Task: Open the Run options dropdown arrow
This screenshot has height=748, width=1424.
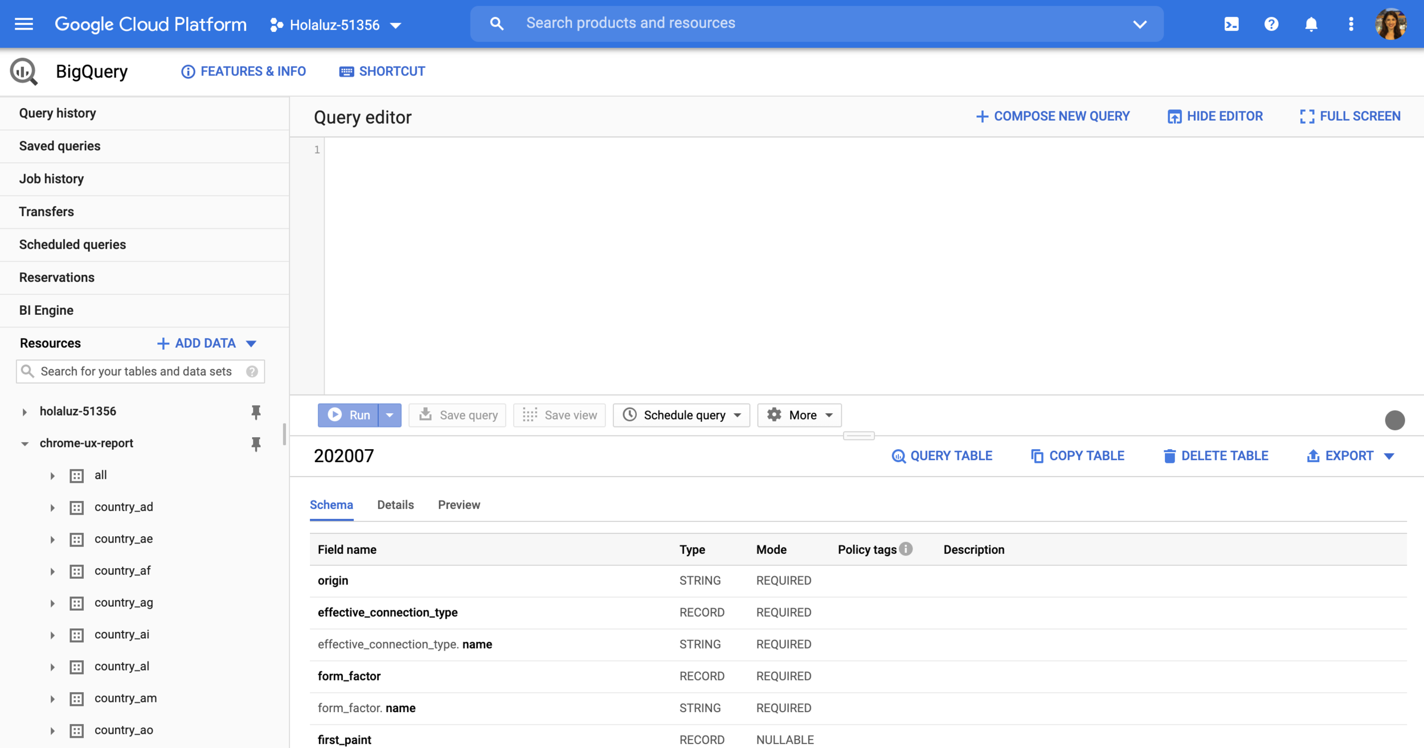Action: click(x=390, y=415)
